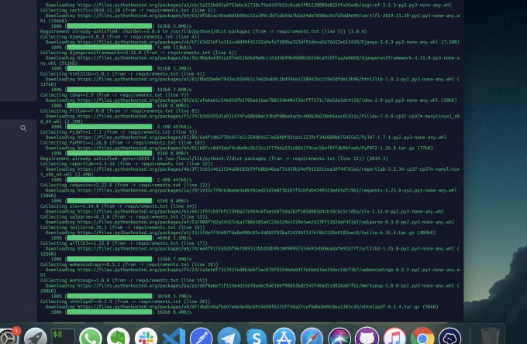Image resolution: width=527 pixels, height=344 pixels.
Task: Open GitHub Desktop in the dock
Action: pos(367,336)
